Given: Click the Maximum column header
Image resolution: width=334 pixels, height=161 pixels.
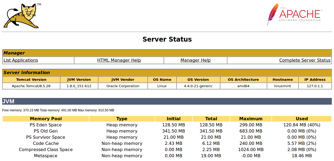Looking at the screenshot, I should coord(251,119).
